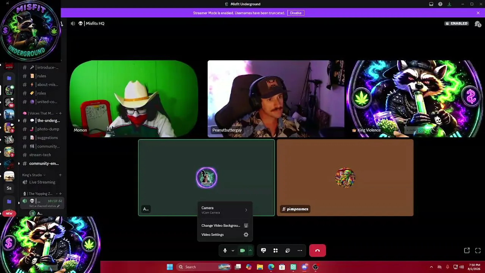
Task: Open Video Settings from popup menu
Action: (225, 235)
